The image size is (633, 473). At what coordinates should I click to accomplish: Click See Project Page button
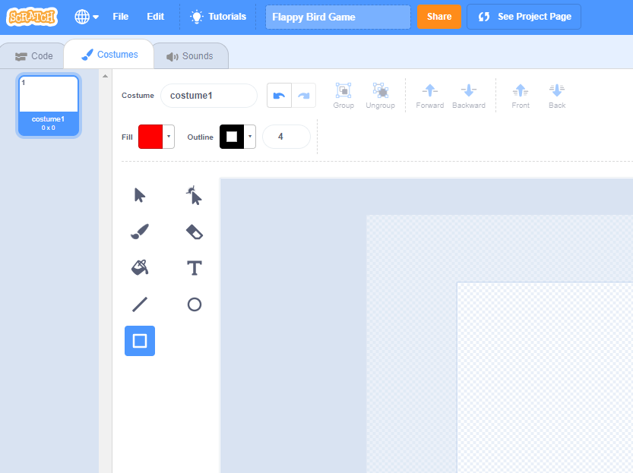click(524, 17)
